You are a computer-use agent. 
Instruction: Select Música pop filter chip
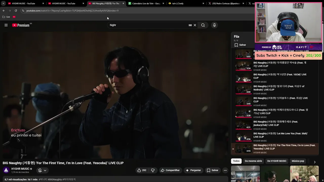pos(298,161)
